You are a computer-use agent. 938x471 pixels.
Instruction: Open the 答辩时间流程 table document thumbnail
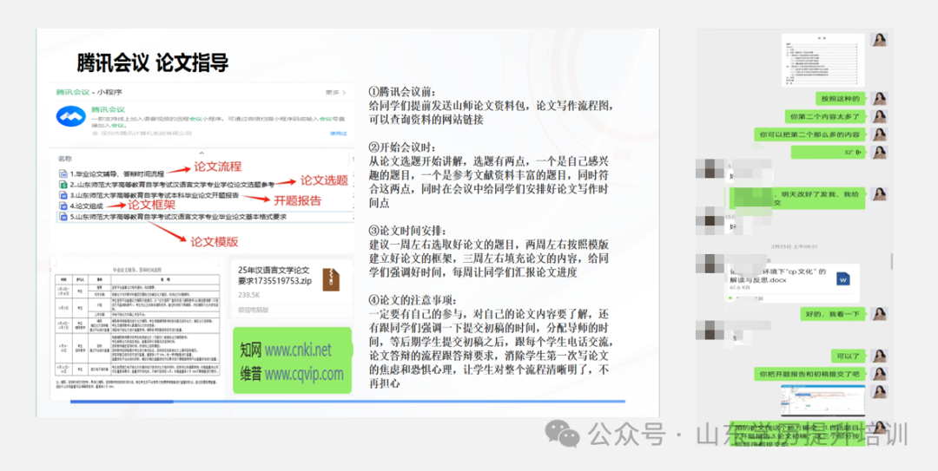click(137, 330)
